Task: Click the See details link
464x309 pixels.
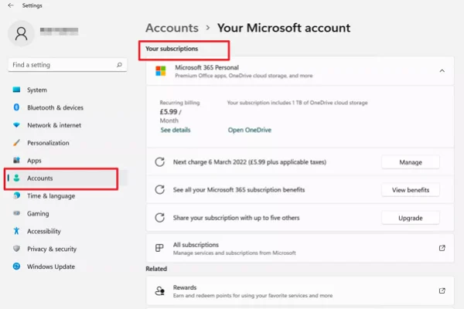Action: pos(175,131)
